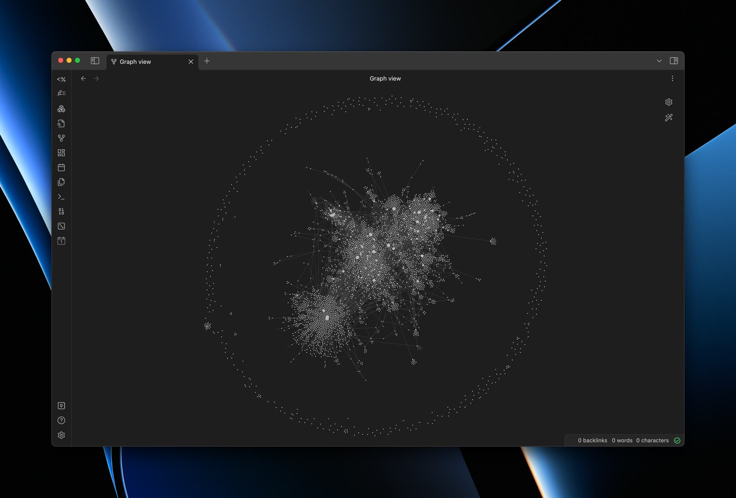This screenshot has width=736, height=498.
Task: Click the Templater icon in ribbon
Action: point(61,79)
